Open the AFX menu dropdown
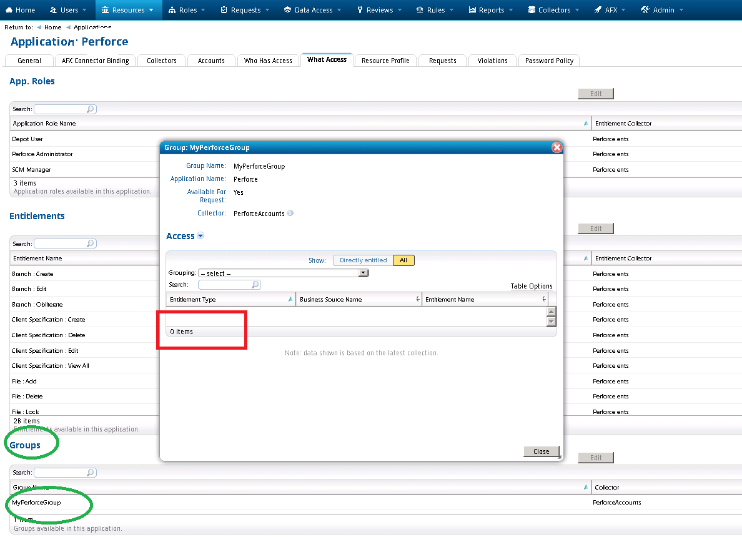 coord(623,11)
